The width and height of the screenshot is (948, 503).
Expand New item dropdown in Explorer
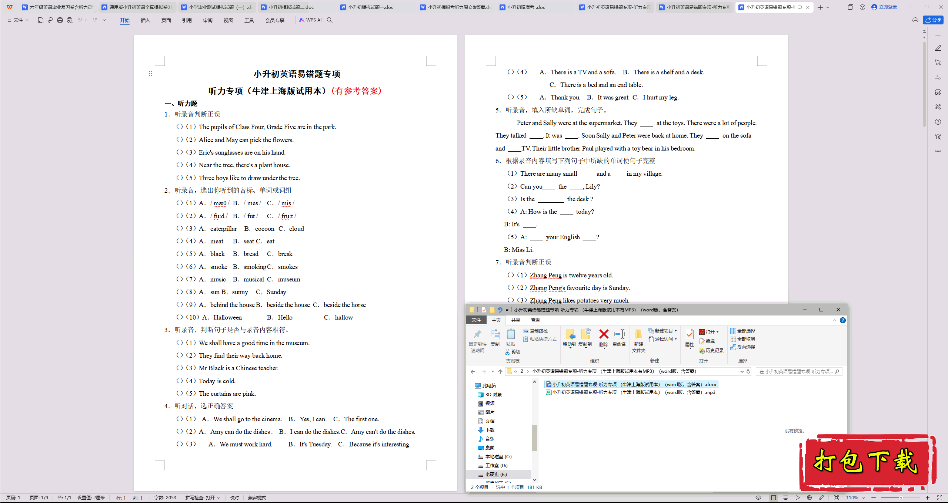(675, 331)
